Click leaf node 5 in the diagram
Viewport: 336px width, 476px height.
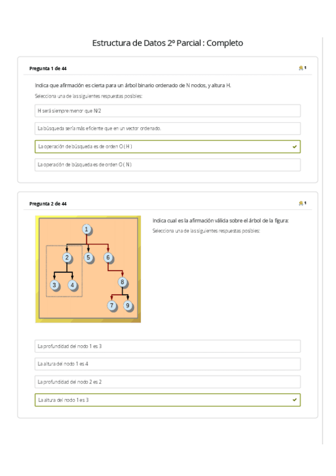[x=88, y=257]
